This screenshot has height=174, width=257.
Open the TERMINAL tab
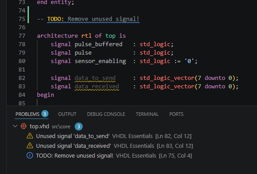coord(147,114)
